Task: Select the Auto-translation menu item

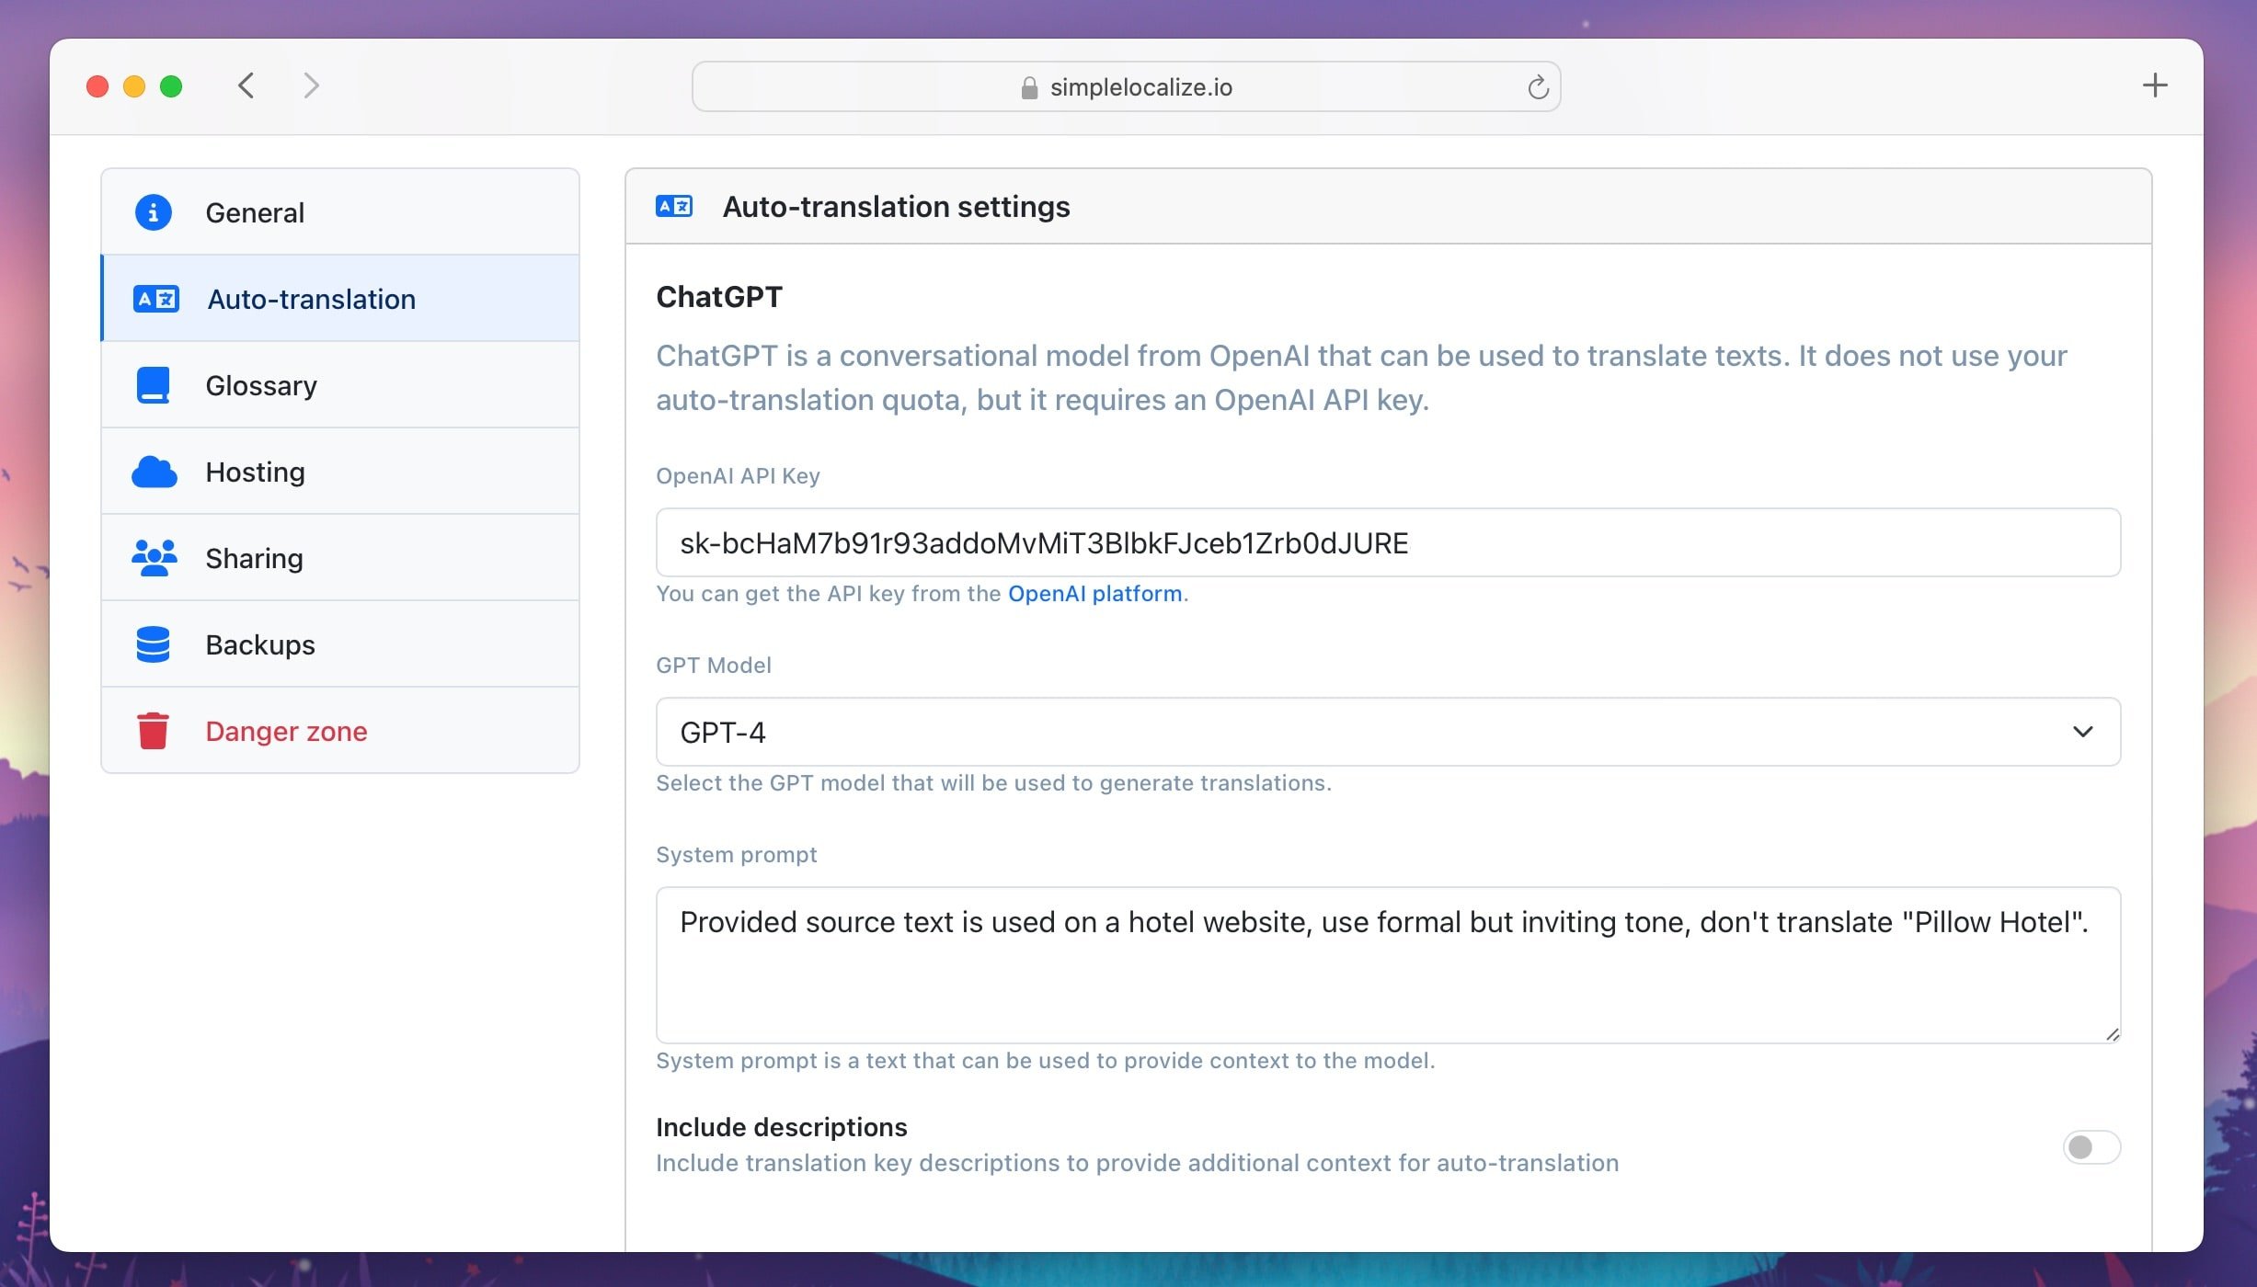Action: (x=340, y=299)
